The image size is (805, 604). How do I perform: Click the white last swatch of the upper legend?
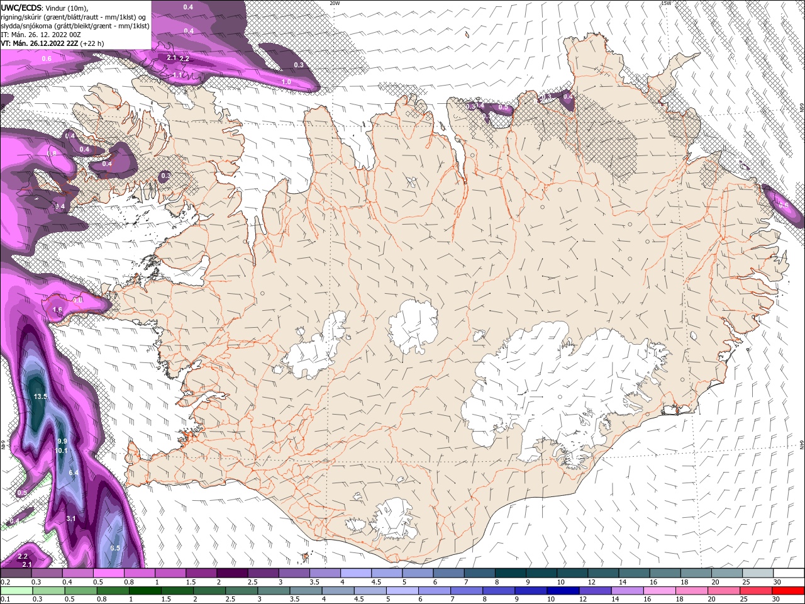pos(789,573)
